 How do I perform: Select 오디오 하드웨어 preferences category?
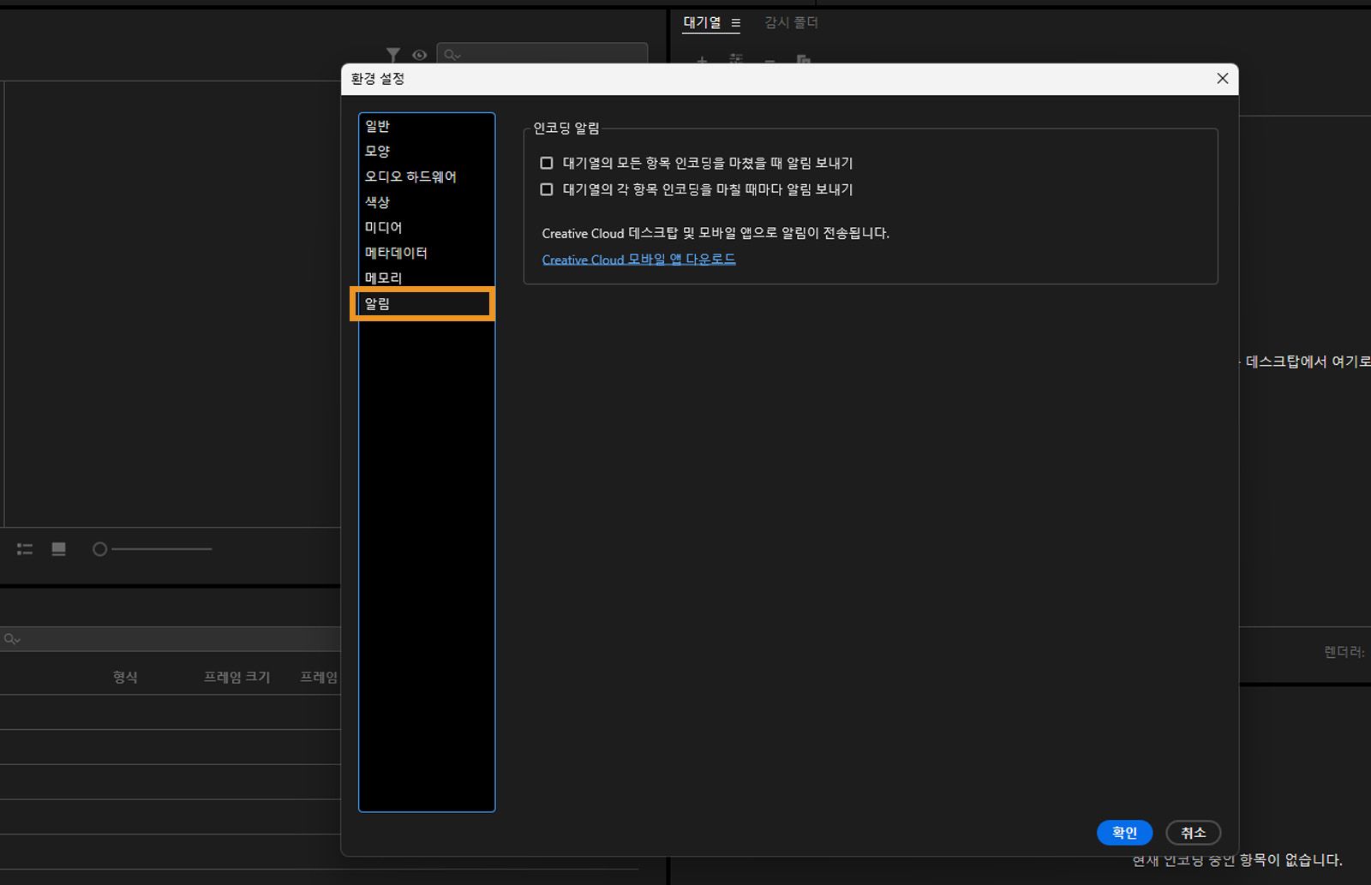click(410, 176)
